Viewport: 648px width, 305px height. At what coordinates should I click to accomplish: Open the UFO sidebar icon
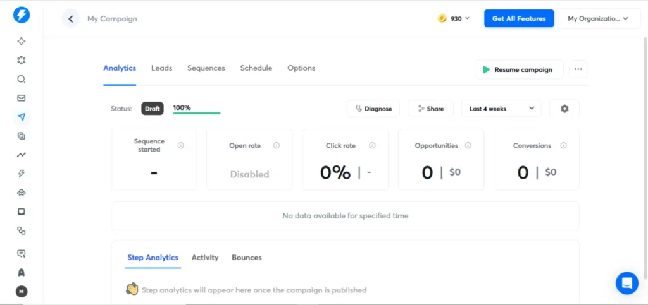pos(22,193)
